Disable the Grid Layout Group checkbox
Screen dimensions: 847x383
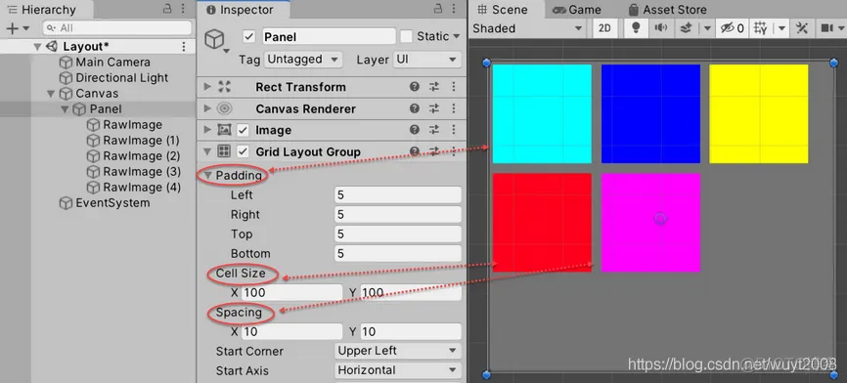point(244,151)
